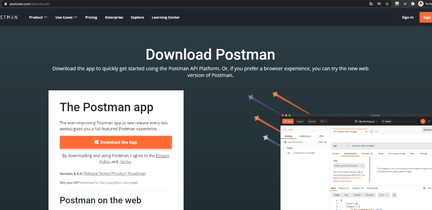Click the orange Sign Up button

(x=426, y=18)
